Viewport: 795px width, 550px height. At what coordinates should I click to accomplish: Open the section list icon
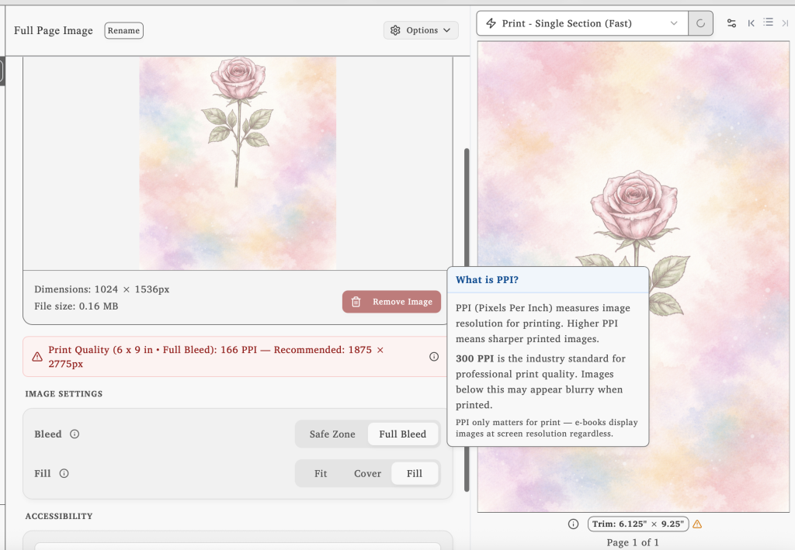[768, 22]
